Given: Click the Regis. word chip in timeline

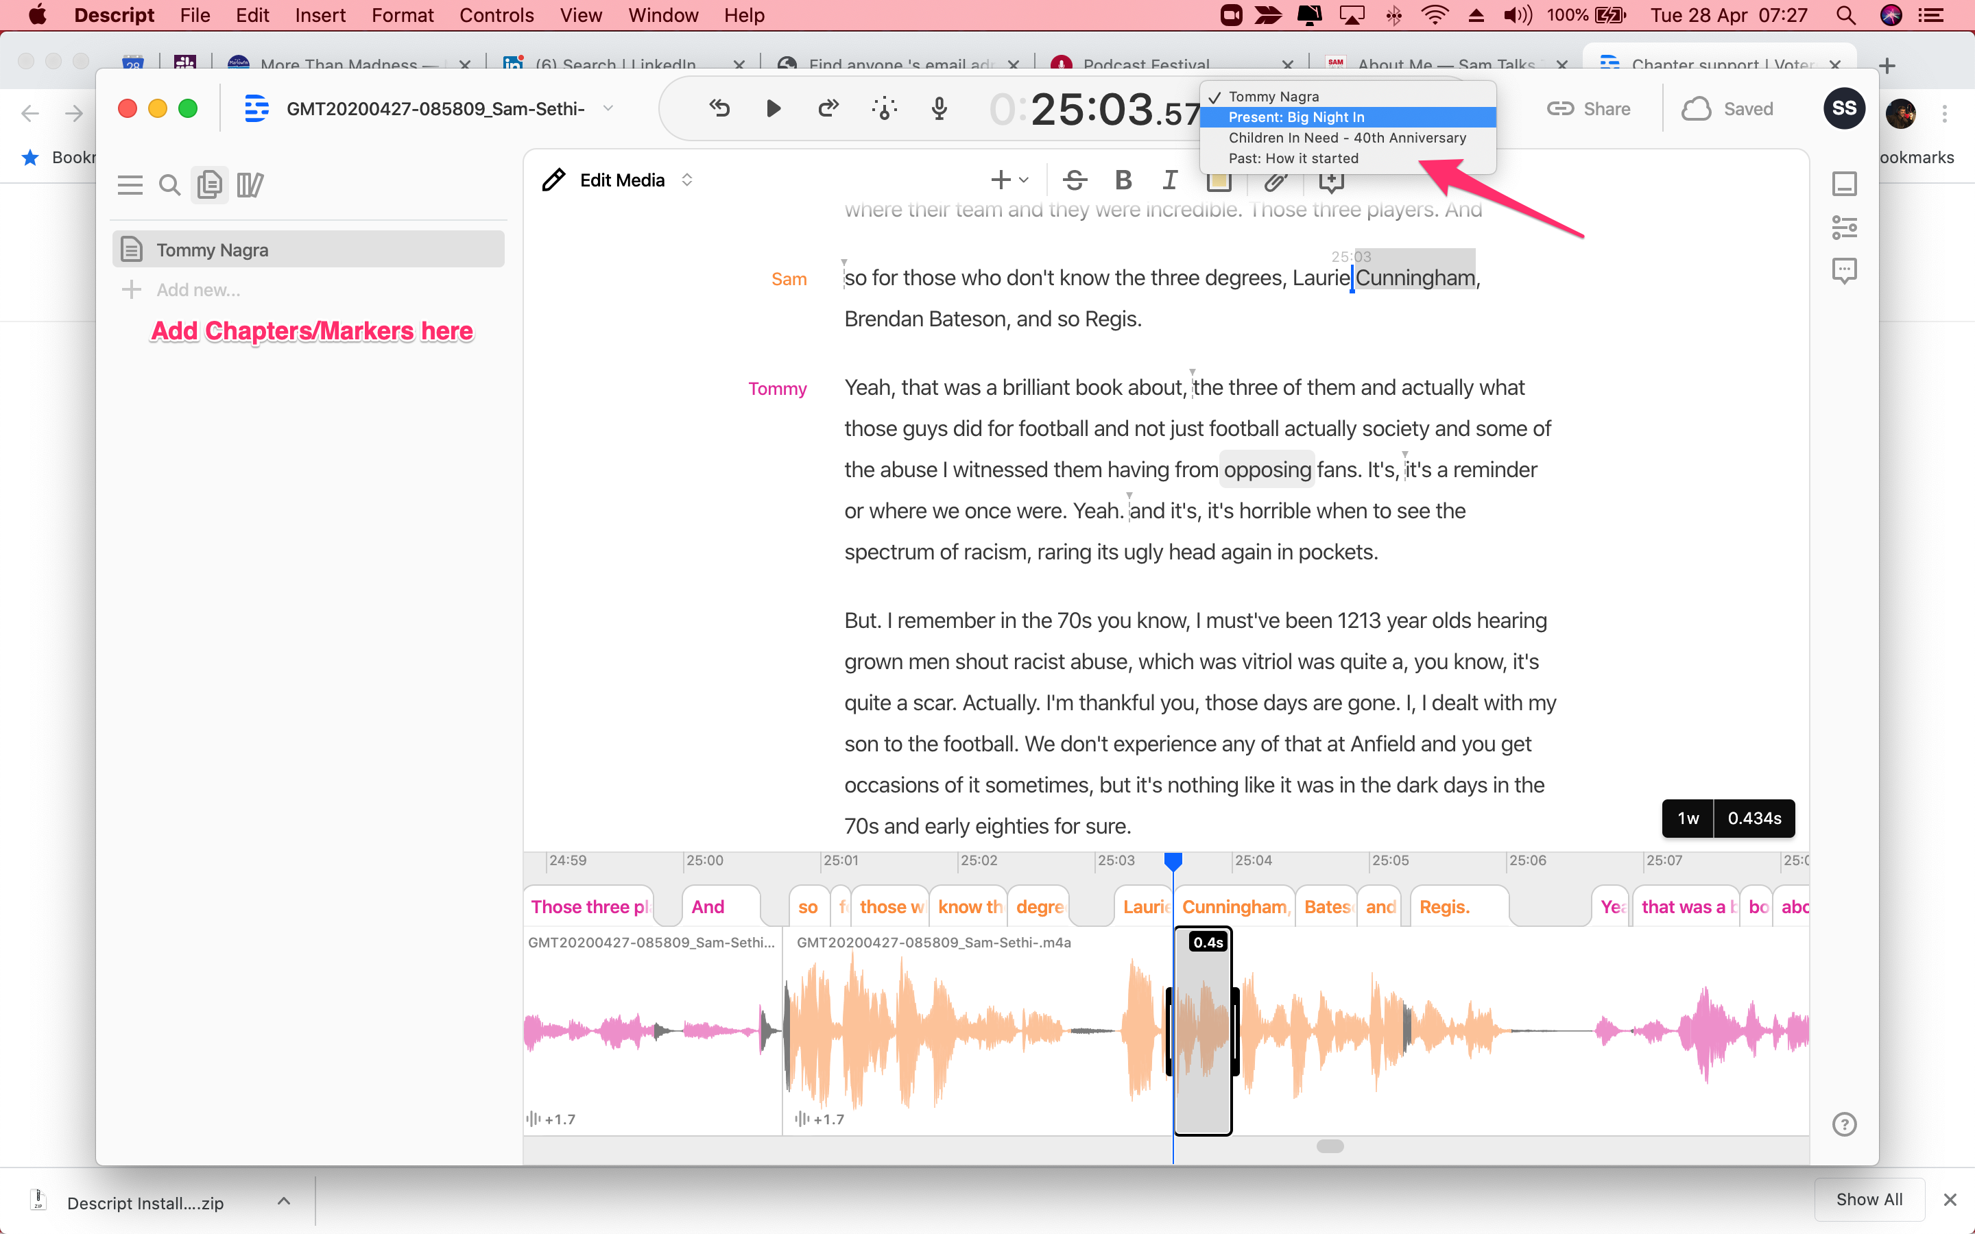Looking at the screenshot, I should [x=1459, y=907].
